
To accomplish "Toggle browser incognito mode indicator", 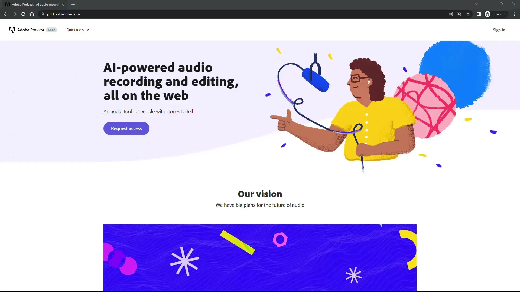I will [x=496, y=14].
